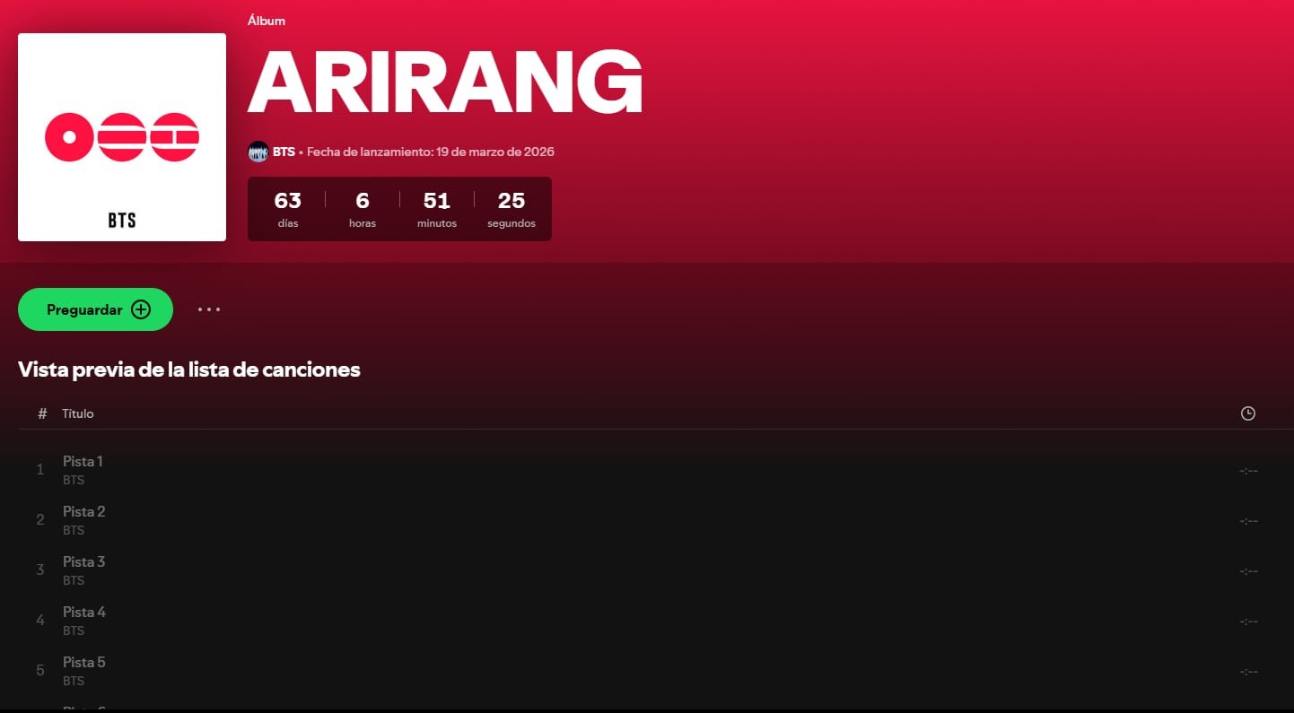Click the plus icon inside Preguardar button
This screenshot has height=713, width=1294.
tap(141, 309)
